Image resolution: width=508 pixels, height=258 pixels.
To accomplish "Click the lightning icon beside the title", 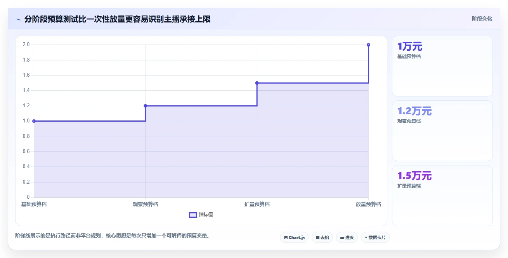I will [19, 19].
